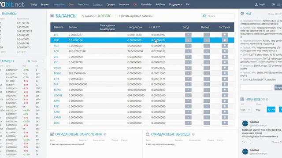This screenshot has height=158, width=282.
Task: Click the CANN currency link
Action: pos(57,117)
